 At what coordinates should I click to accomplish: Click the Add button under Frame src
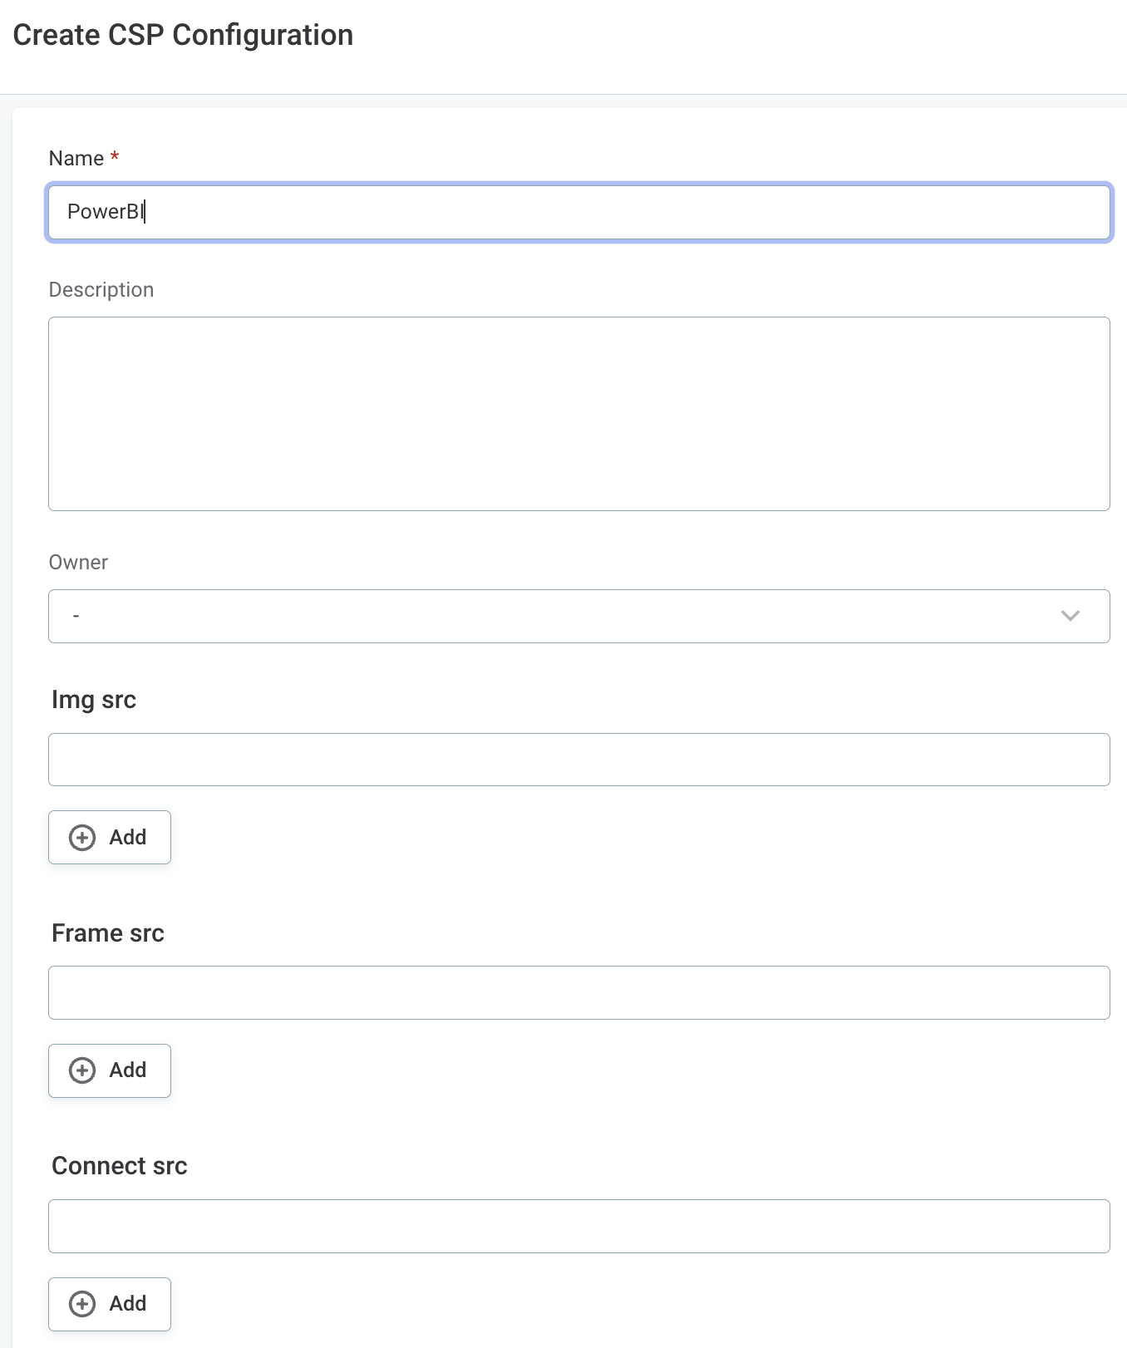point(109,1070)
